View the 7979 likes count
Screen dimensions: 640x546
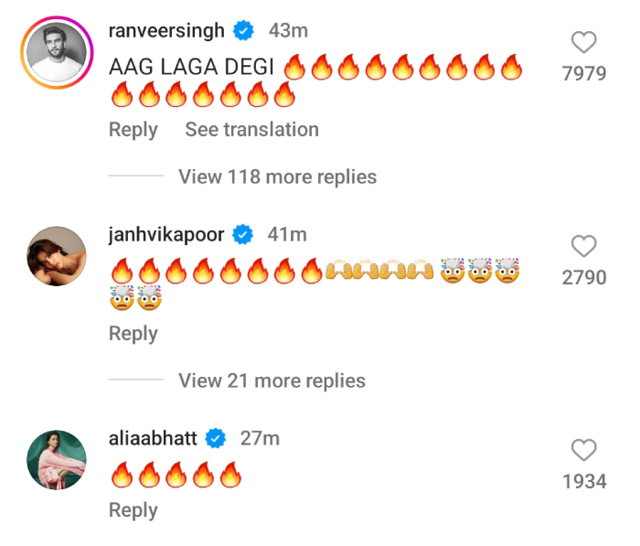pos(583,74)
